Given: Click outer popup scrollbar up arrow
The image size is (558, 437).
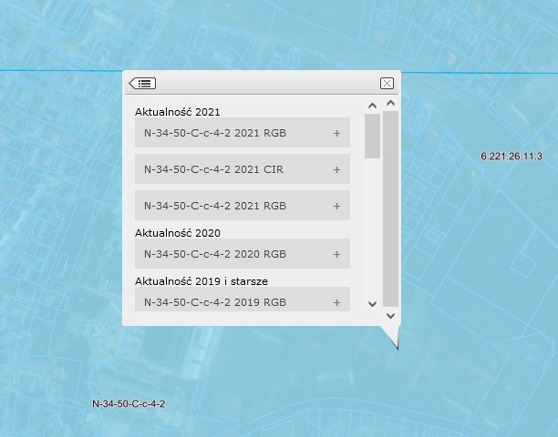Looking at the screenshot, I should click(390, 103).
